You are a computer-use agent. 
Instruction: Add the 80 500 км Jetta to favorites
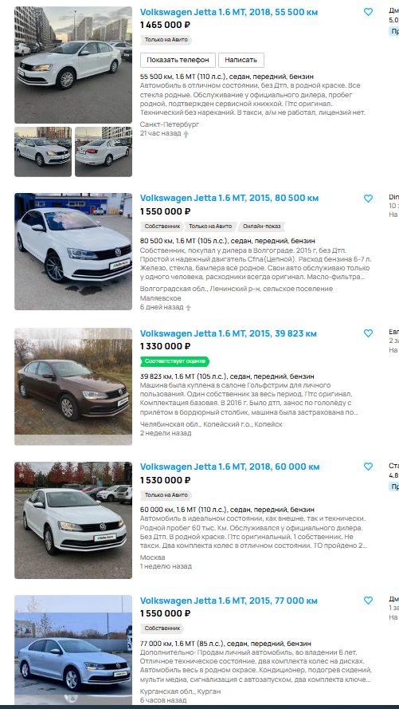pos(368,199)
